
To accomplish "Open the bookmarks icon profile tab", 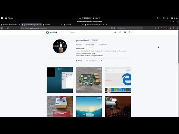I will (x=101, y=61).
